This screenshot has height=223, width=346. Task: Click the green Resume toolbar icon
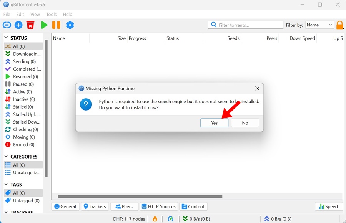pyautogui.click(x=44, y=25)
